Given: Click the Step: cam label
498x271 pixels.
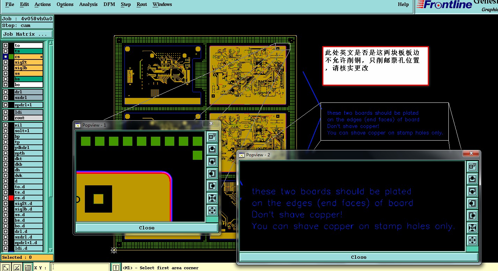Looking at the screenshot, I should (27, 26).
